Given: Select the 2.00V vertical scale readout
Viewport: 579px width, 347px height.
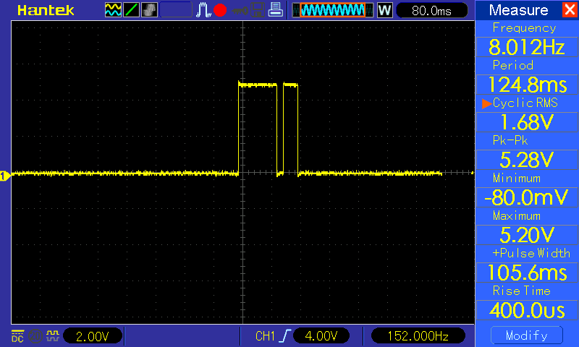Looking at the screenshot, I should pyautogui.click(x=93, y=336).
